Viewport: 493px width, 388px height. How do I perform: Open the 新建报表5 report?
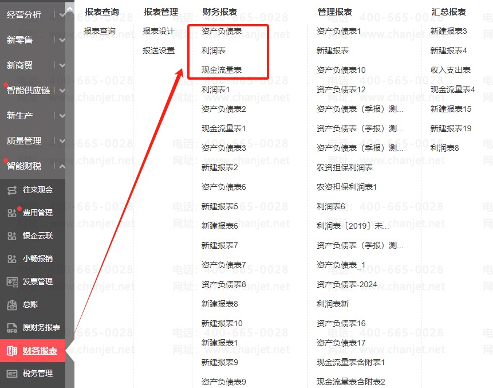[219, 206]
